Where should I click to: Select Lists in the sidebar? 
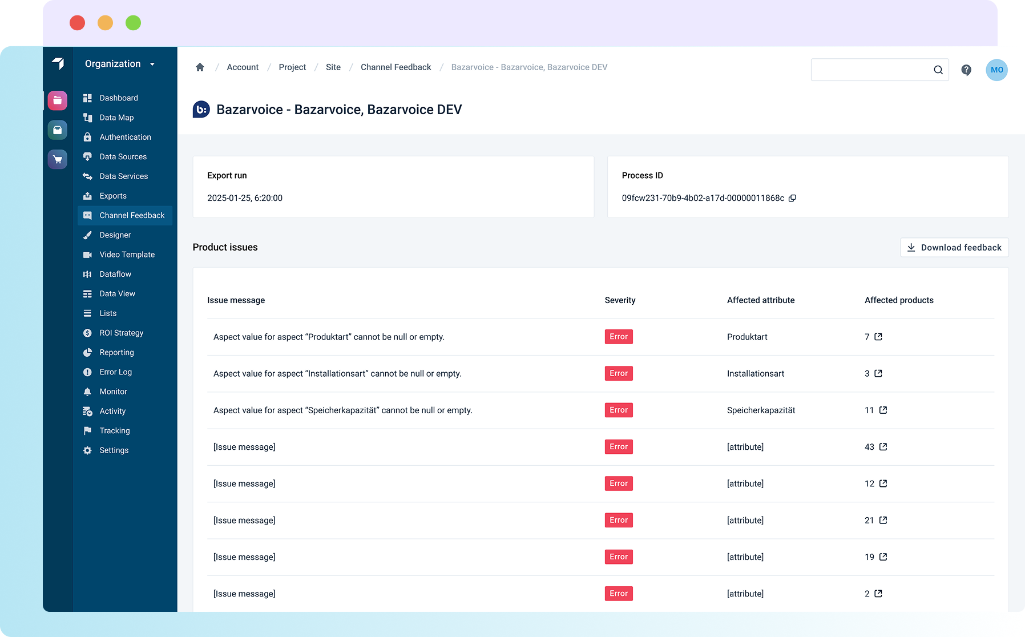(x=125, y=313)
